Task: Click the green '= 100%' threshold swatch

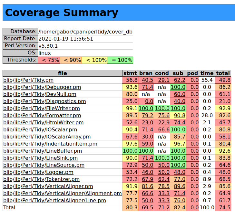Action: coord(120,60)
